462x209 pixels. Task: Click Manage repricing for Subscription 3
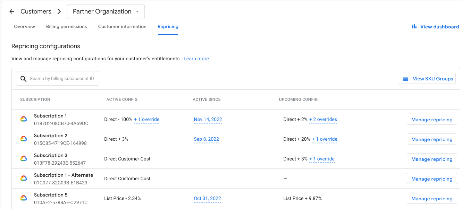point(431,159)
